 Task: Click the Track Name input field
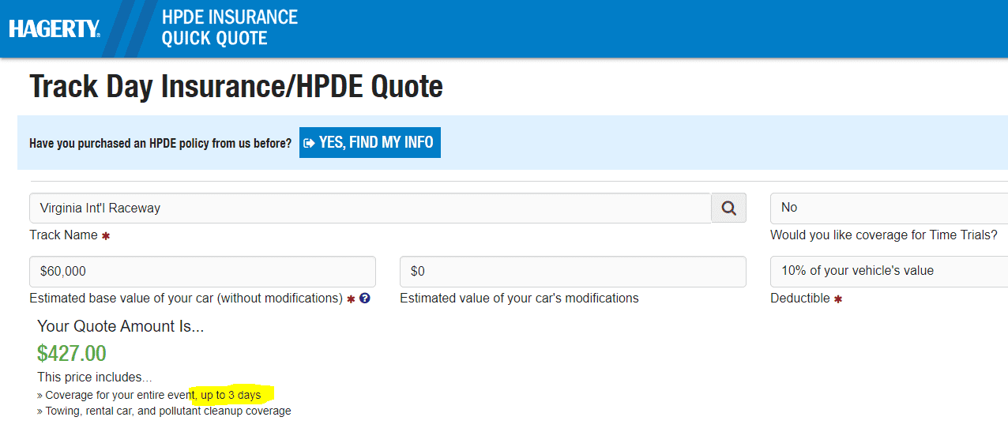(370, 208)
